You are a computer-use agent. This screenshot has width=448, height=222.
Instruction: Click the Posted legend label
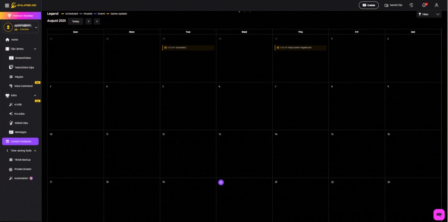[88, 14]
